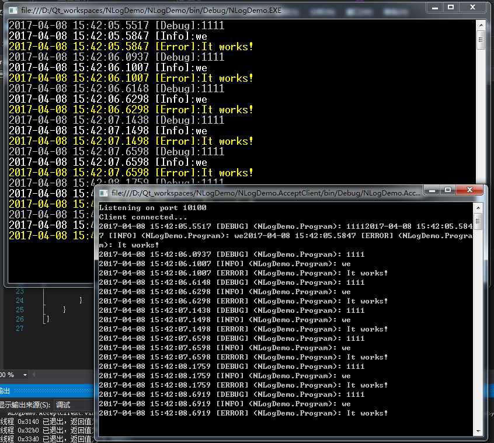Click AcceptClient line 15:42:08.6919 [INFO]
The height and width of the screenshot is (443, 494).
tap(225, 404)
